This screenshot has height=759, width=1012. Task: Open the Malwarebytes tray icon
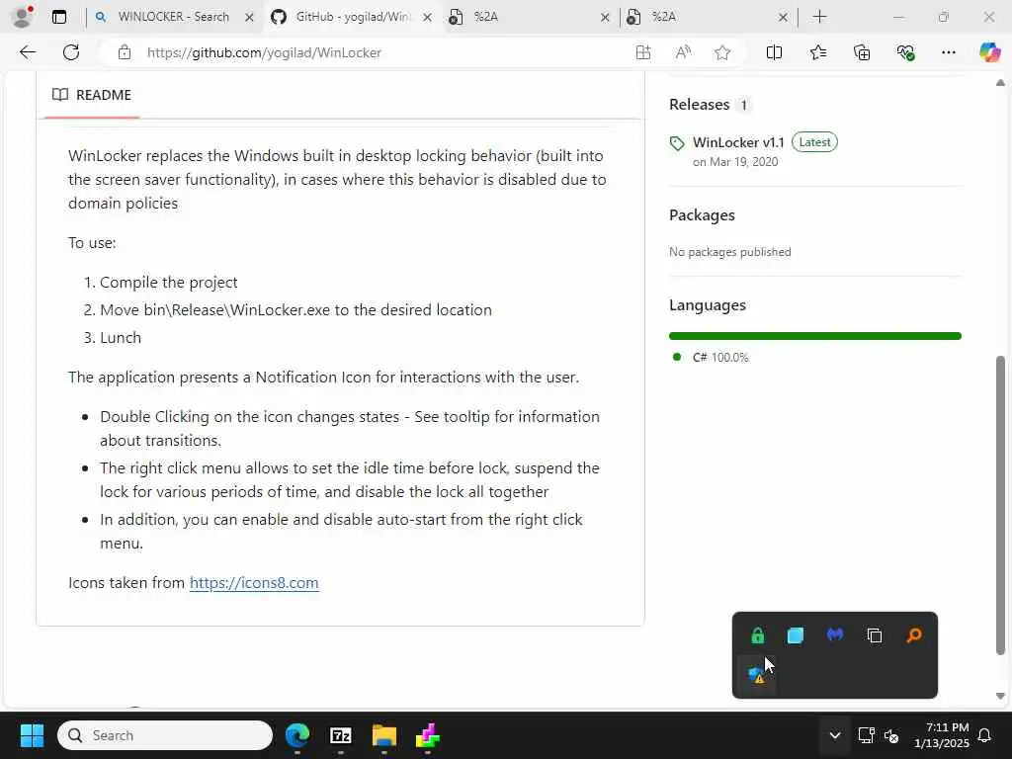coord(834,635)
